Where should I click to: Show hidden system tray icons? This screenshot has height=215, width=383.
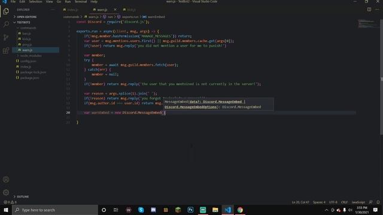pos(326,210)
